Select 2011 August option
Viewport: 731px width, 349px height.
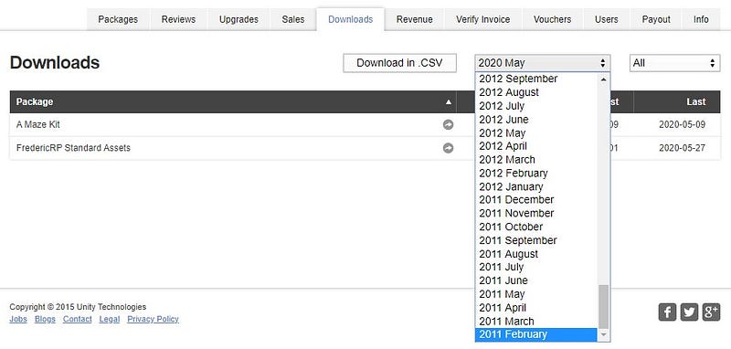point(536,253)
